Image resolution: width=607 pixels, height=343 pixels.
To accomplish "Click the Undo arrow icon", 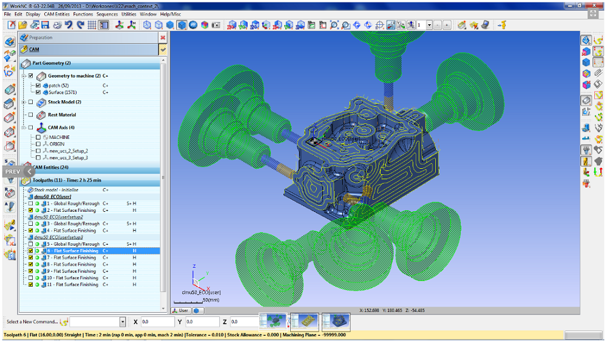I will click(69, 25).
